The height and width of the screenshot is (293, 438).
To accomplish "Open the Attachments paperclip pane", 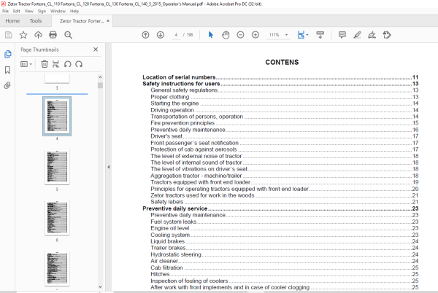I will point(7,85).
